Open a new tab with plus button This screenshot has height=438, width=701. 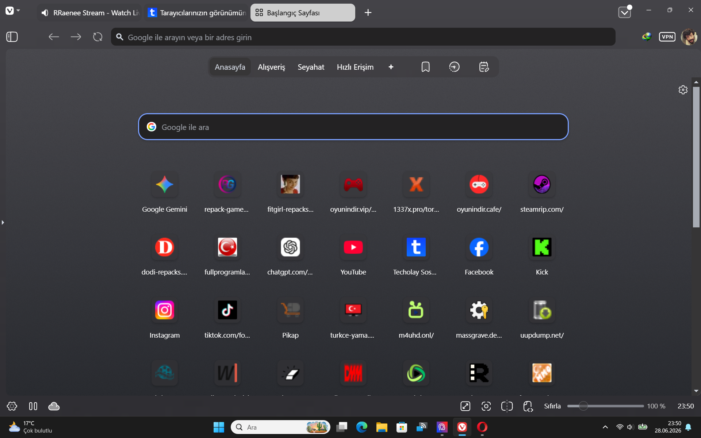point(368,13)
